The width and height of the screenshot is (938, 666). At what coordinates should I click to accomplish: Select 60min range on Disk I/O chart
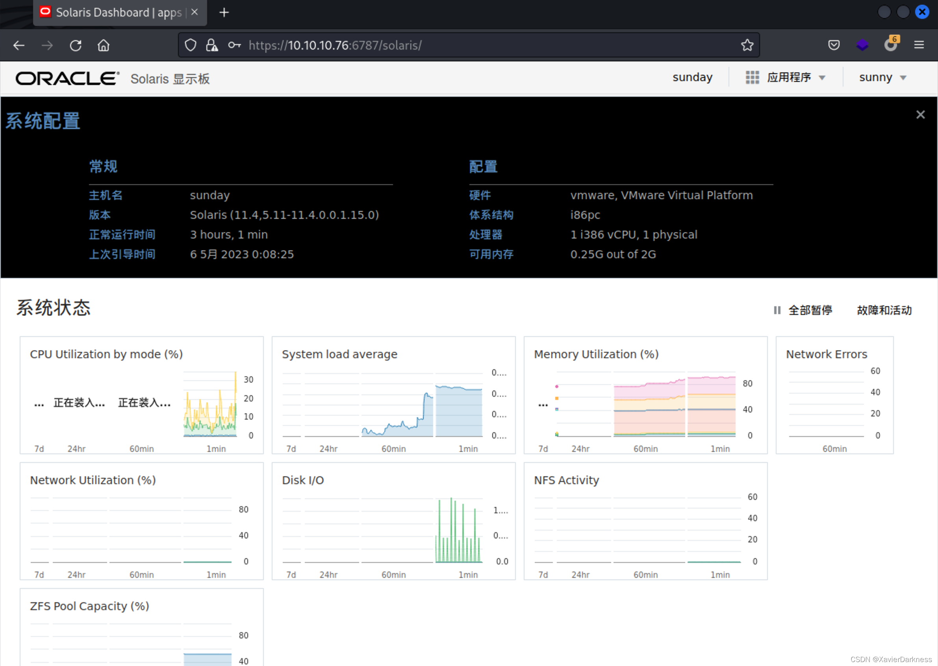(393, 575)
